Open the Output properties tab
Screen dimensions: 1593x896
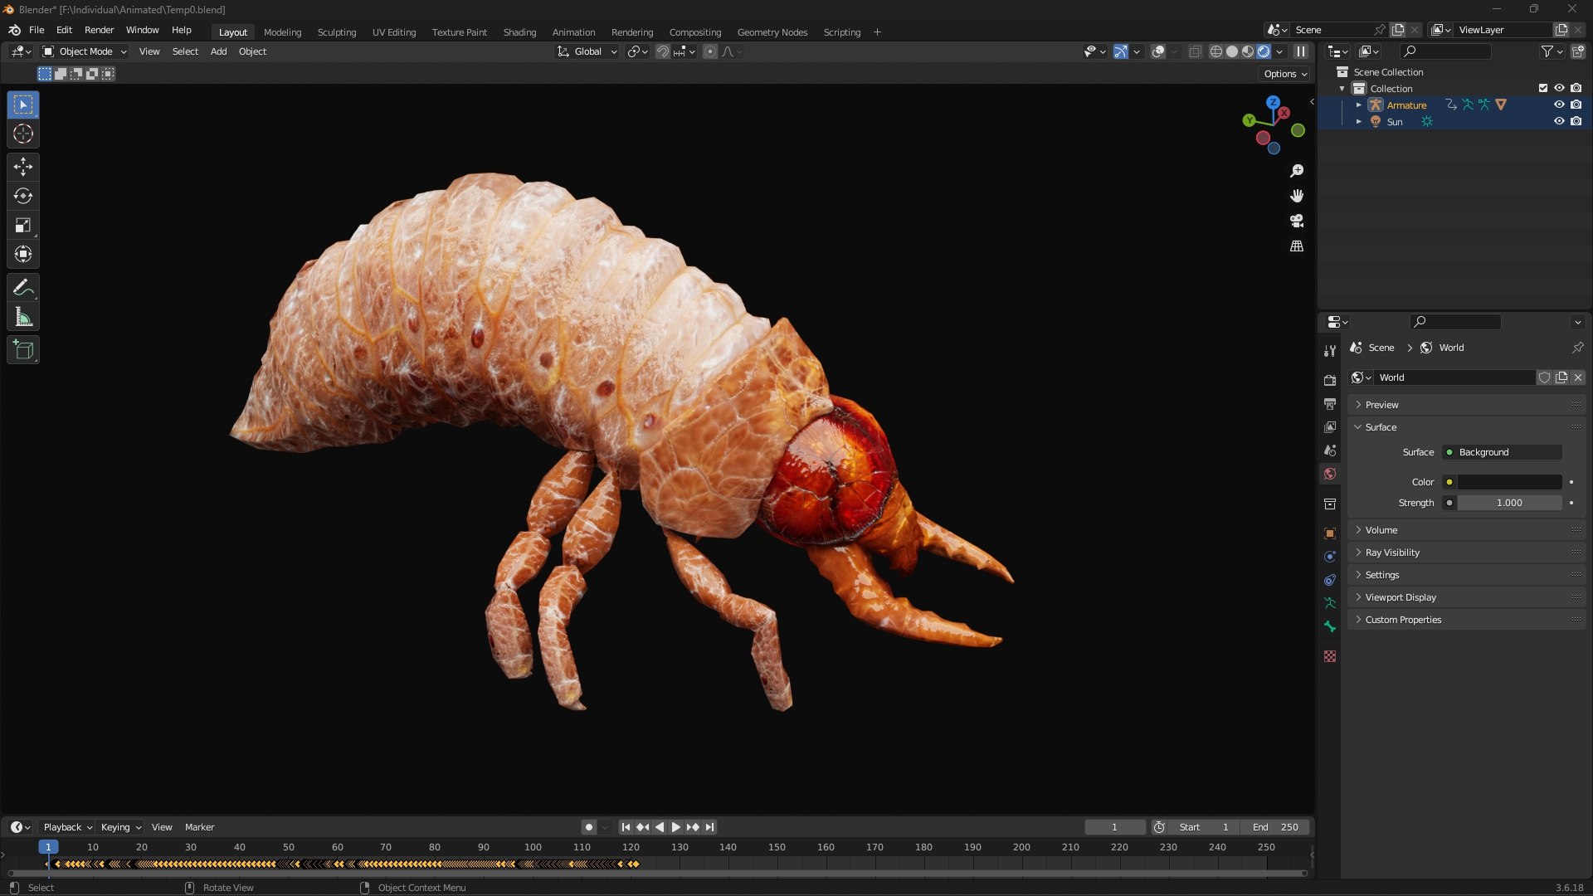coord(1330,403)
